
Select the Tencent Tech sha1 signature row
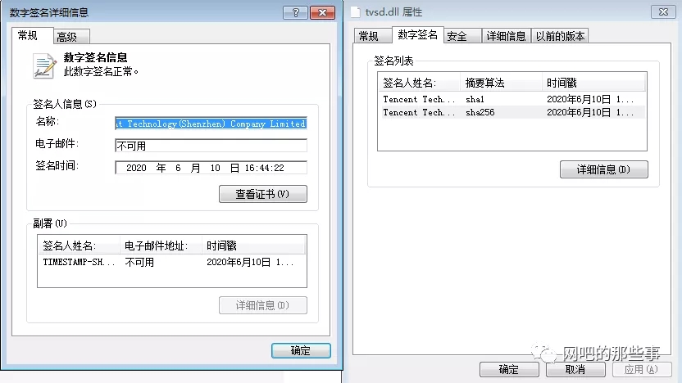(x=512, y=100)
